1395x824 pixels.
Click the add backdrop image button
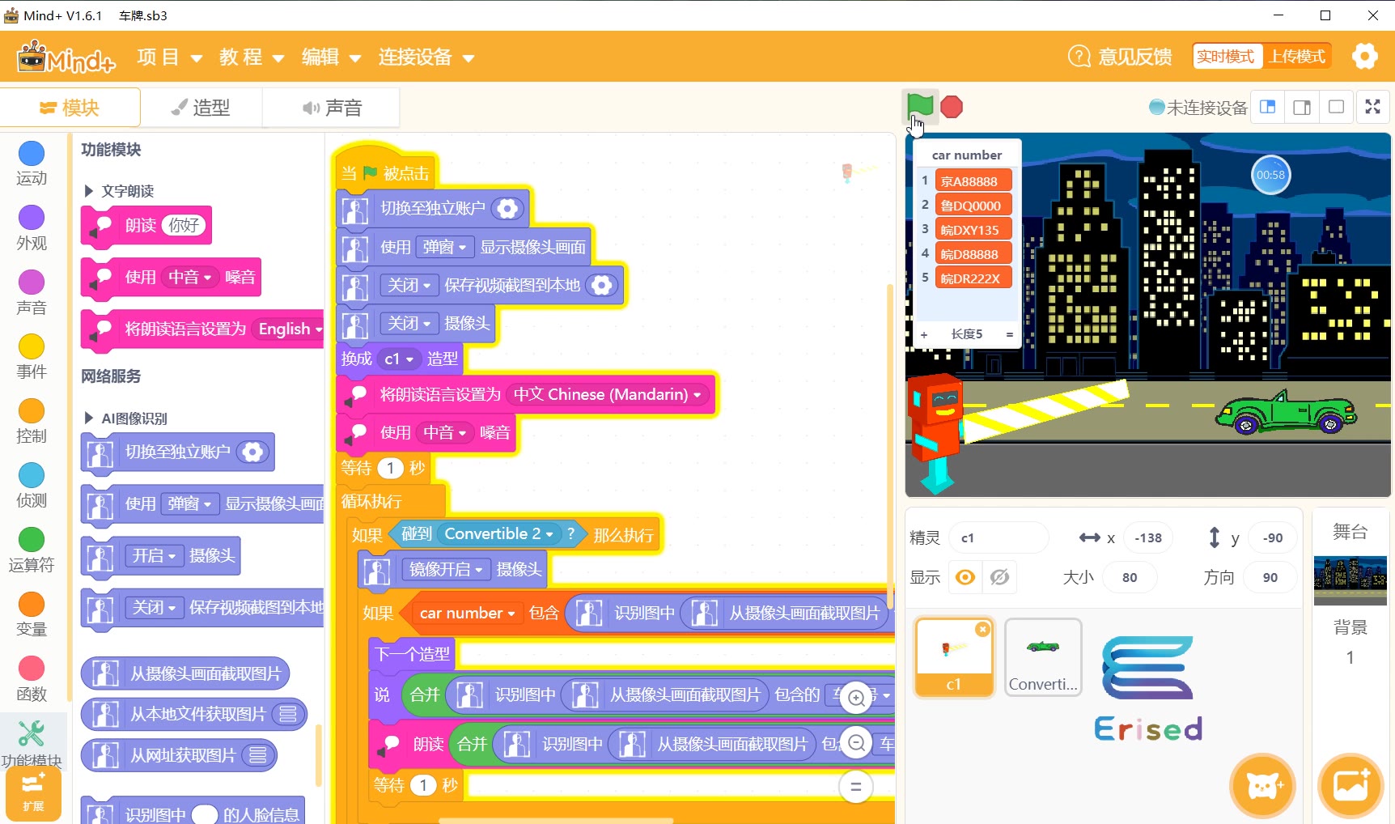pyautogui.click(x=1350, y=785)
